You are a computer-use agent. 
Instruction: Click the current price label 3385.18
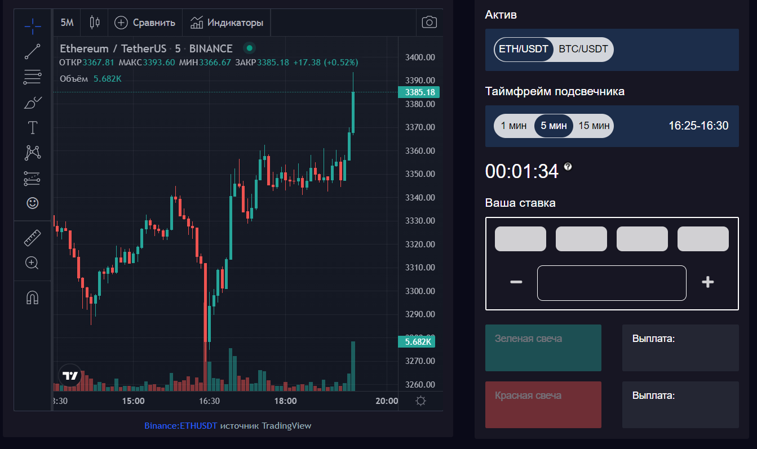click(x=419, y=92)
